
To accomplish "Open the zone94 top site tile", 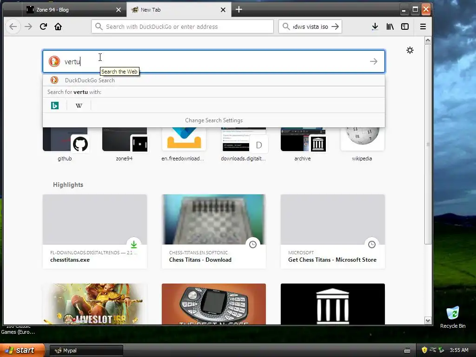I will click(x=125, y=144).
